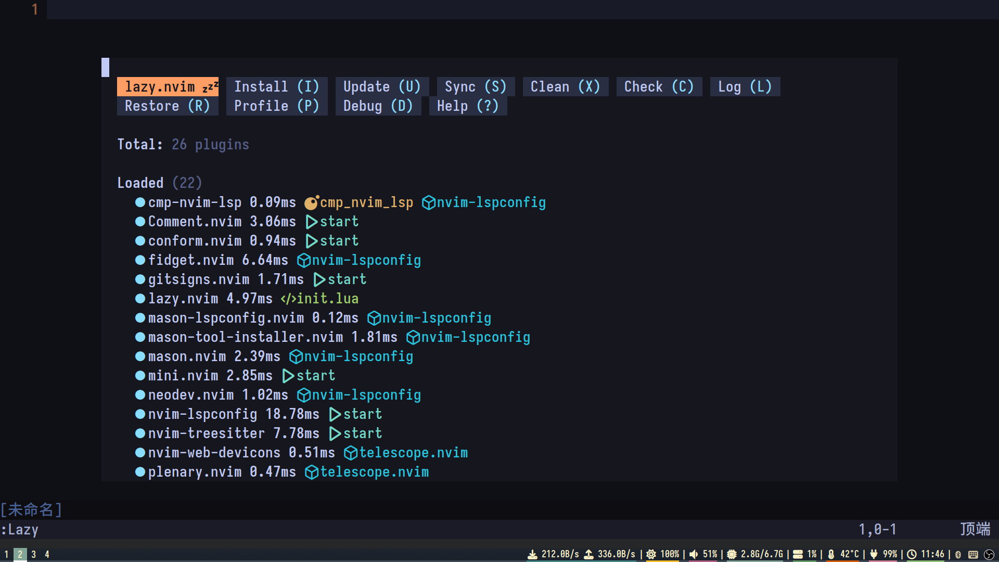Open the Install (I) tab
The width and height of the screenshot is (999, 562).
click(276, 86)
